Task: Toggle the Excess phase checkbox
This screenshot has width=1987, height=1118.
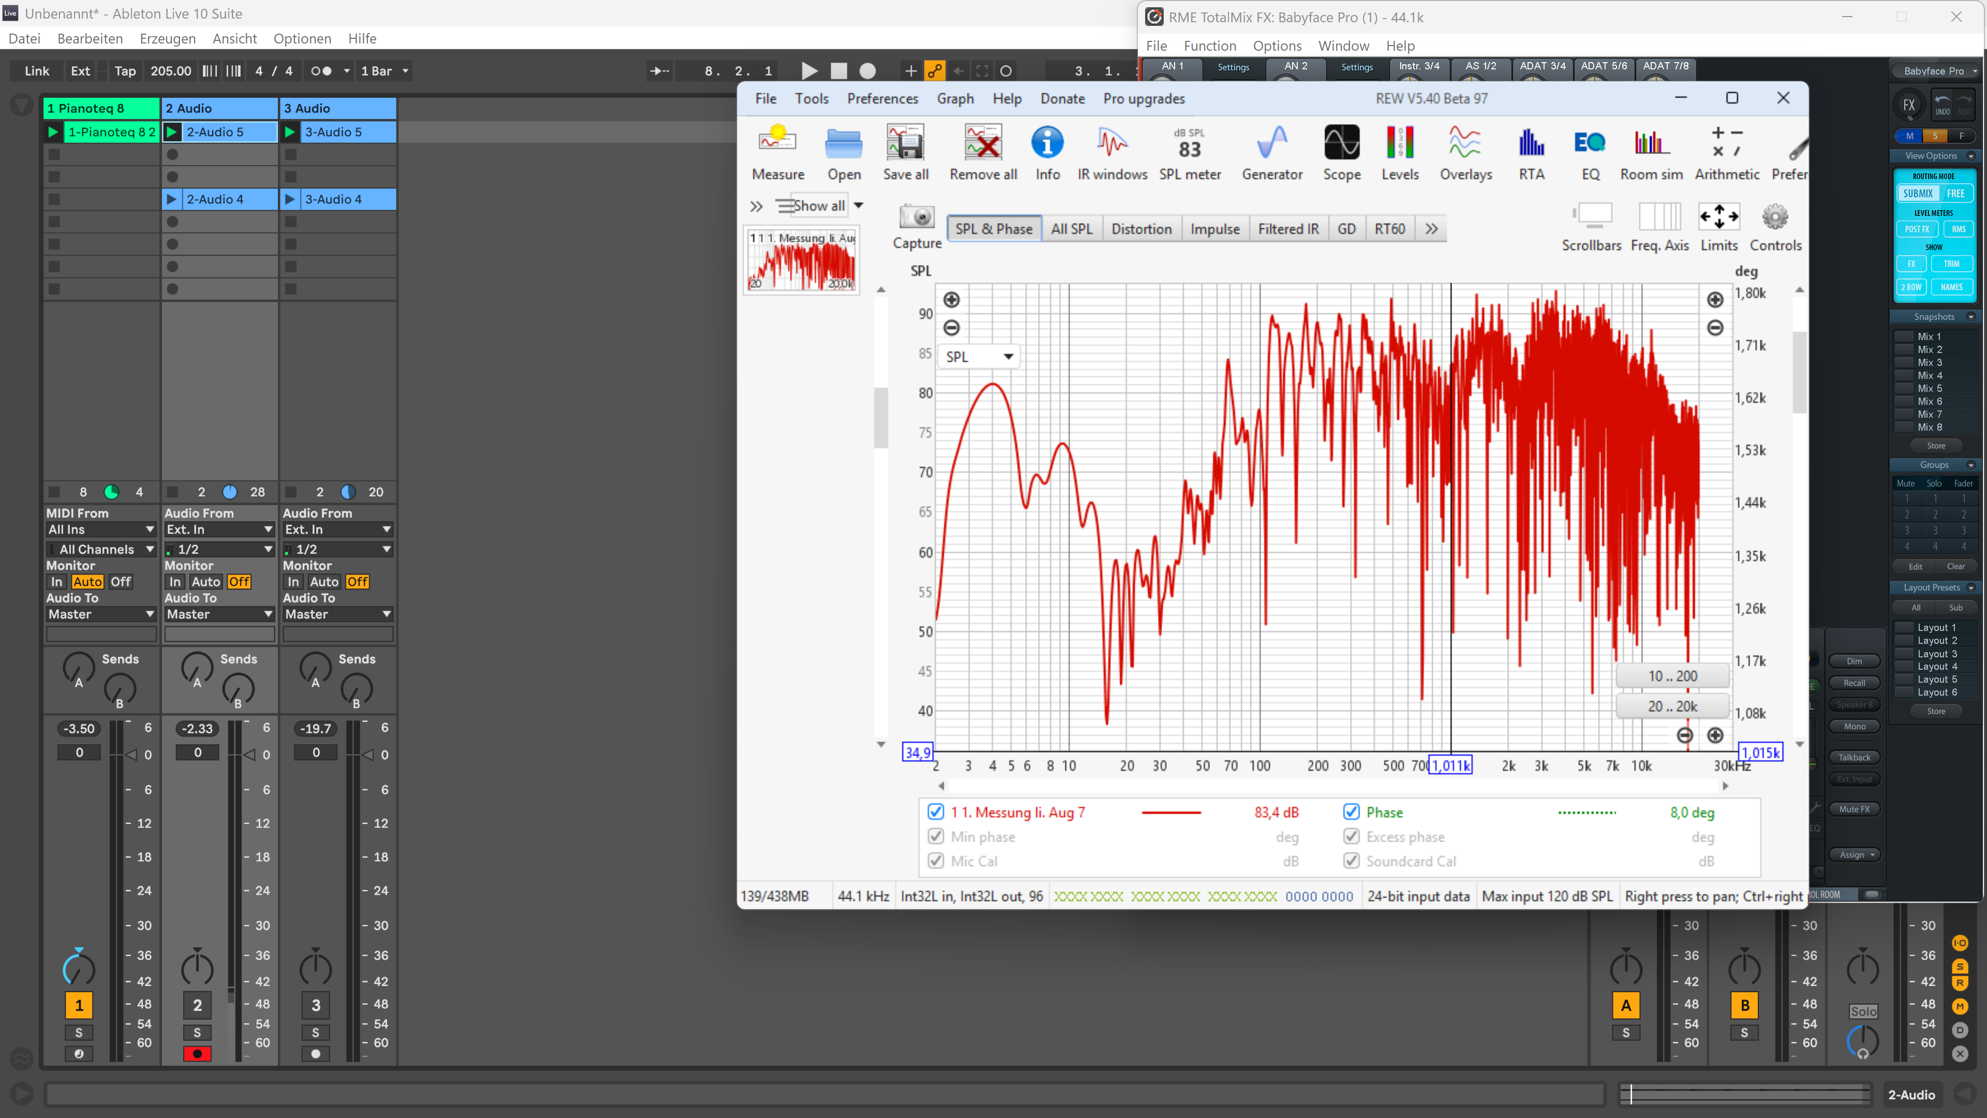Action: [x=1351, y=836]
